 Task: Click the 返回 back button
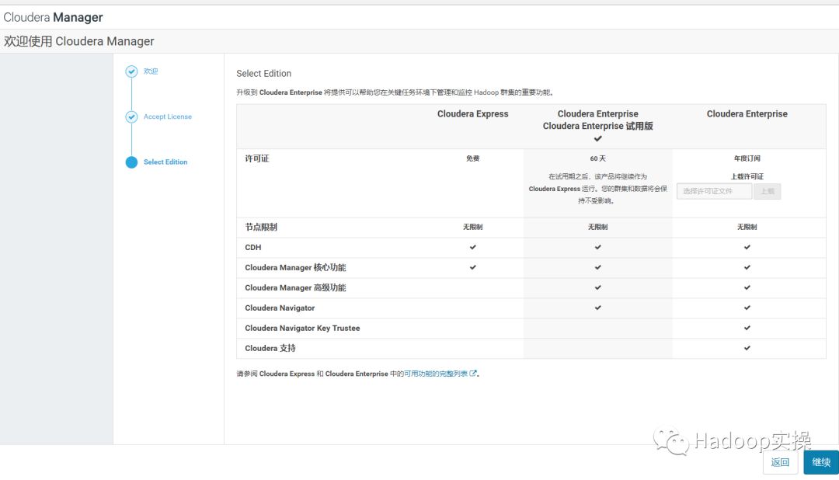pyautogui.click(x=780, y=462)
